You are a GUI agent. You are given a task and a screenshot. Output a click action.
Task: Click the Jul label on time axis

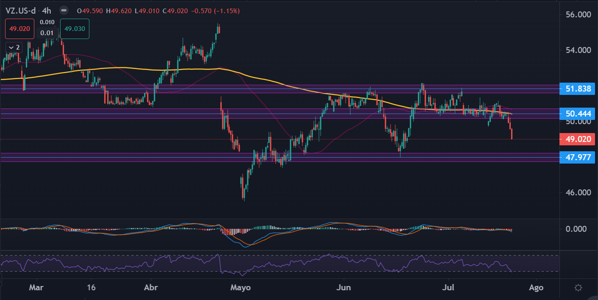tap(448, 288)
